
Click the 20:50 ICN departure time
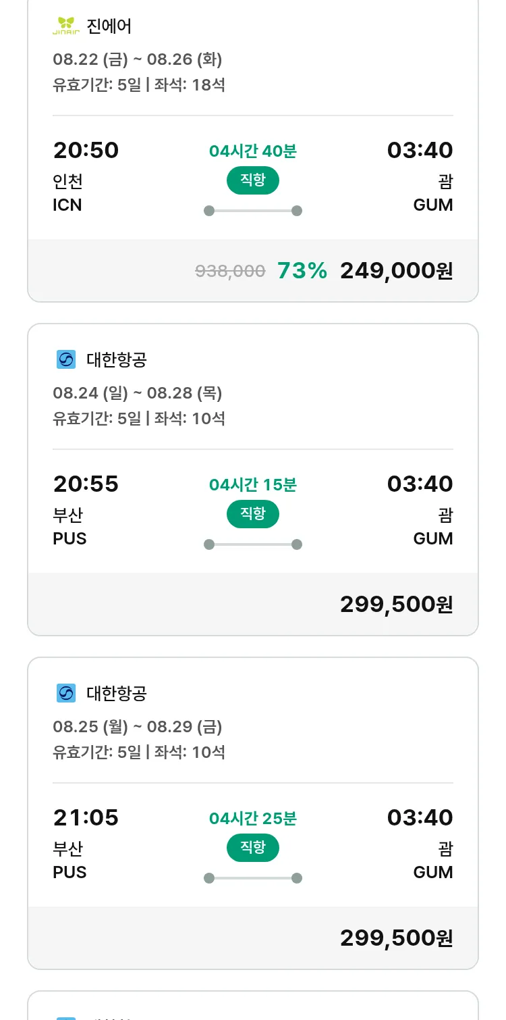coord(86,150)
